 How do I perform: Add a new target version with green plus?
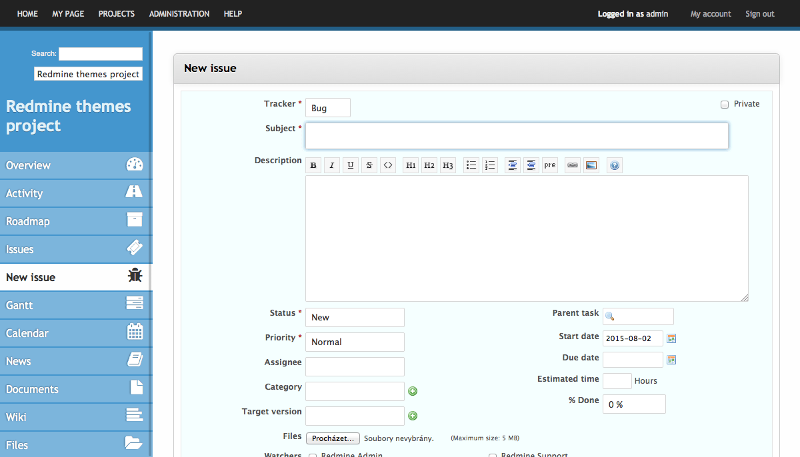(413, 416)
